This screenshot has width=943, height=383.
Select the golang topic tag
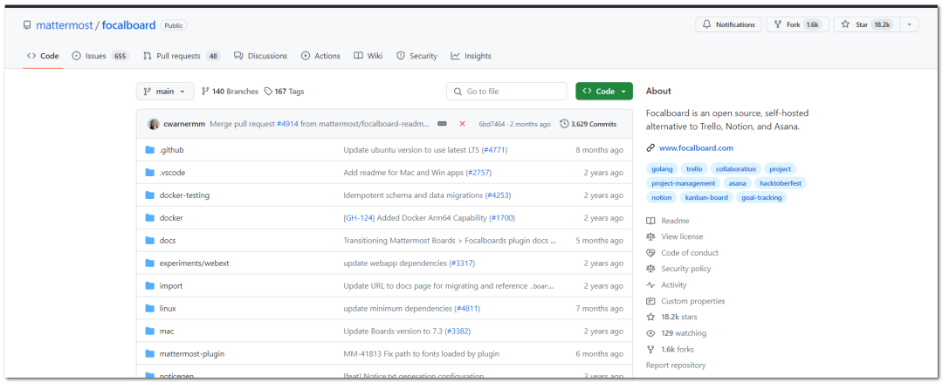[662, 169]
